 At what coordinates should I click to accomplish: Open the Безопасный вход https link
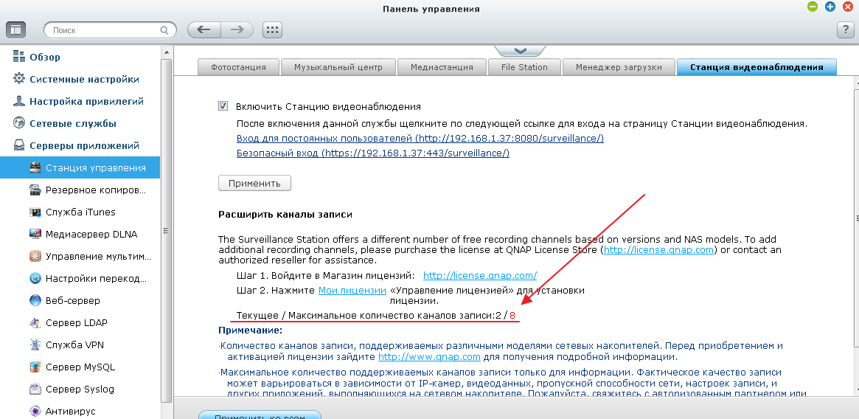[x=373, y=153]
